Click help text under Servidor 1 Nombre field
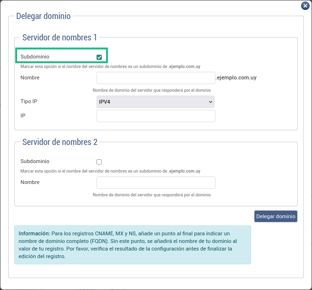Screen dimensions: 312x290 point(151,90)
